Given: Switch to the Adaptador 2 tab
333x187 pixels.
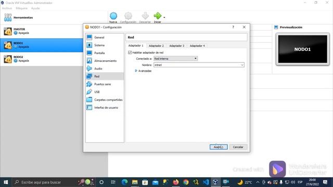Looking at the screenshot, I should 156,46.
